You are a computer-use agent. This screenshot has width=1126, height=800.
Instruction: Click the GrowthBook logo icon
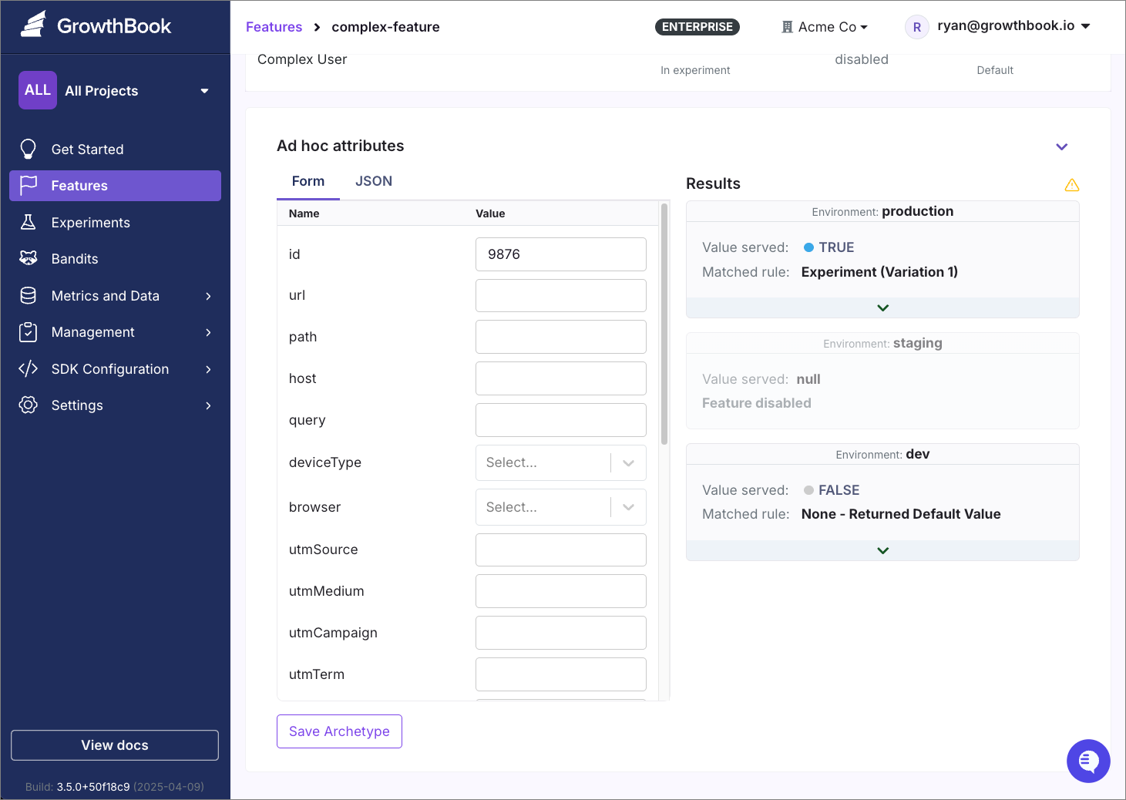tap(33, 25)
